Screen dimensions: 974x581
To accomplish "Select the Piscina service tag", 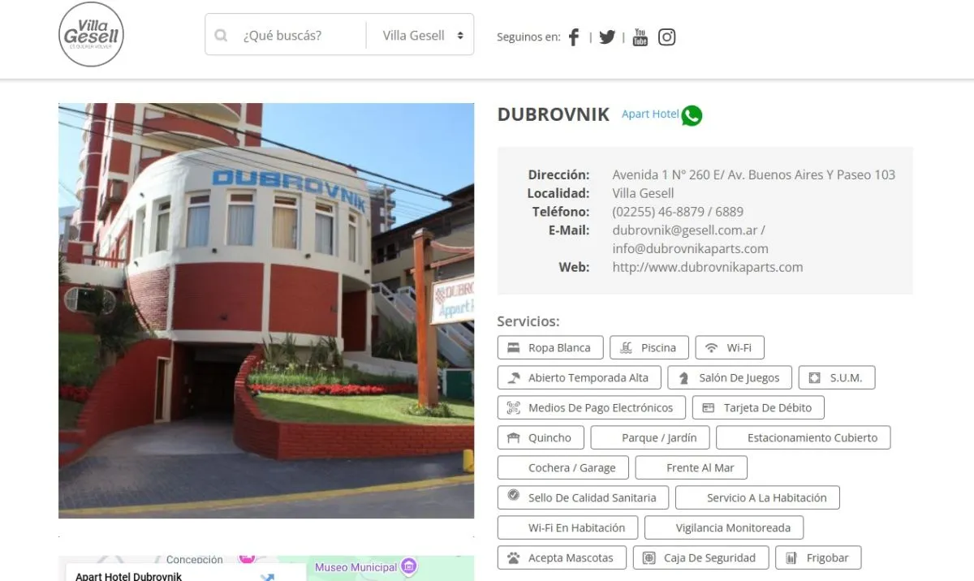I will coord(649,348).
